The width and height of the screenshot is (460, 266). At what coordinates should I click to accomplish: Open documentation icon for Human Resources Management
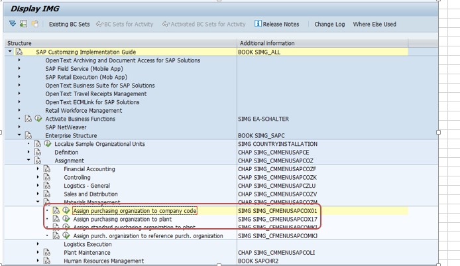[x=47, y=261]
